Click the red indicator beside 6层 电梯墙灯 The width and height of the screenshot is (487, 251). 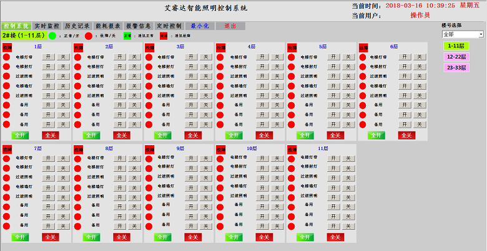tap(363, 86)
